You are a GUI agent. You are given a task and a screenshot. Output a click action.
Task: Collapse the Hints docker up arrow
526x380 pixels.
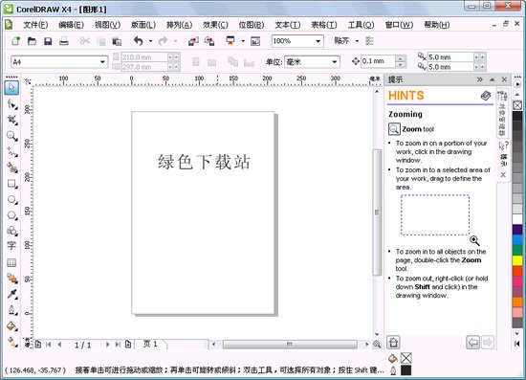[493, 79]
